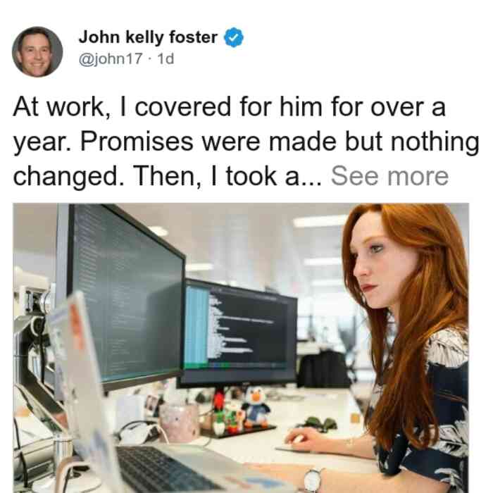
Task: Click the hand on the mouse
Action: [306, 439]
